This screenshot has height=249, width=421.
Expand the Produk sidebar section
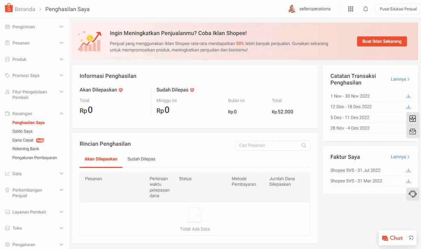coord(34,60)
